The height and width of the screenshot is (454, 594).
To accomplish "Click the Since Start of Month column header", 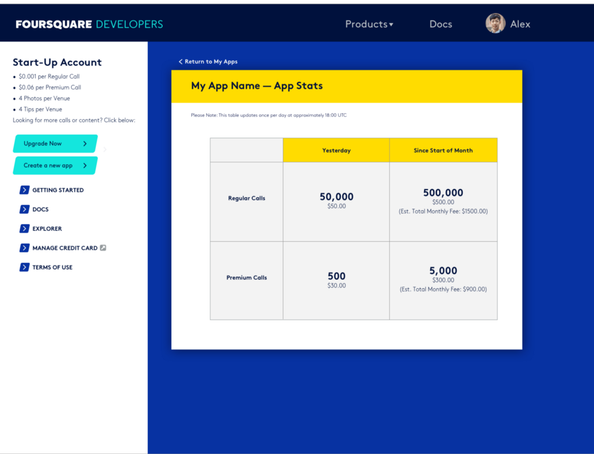I will [443, 150].
